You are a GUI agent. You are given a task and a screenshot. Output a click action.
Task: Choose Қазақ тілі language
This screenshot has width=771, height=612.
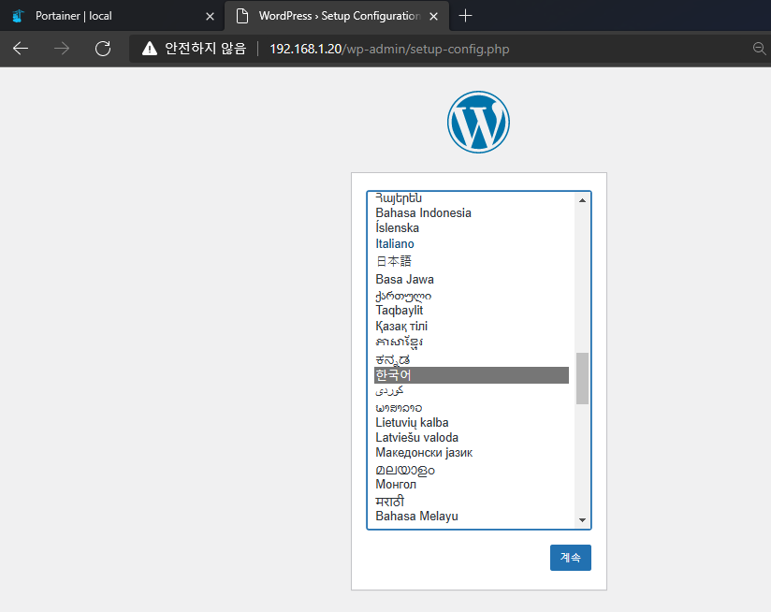click(x=472, y=326)
